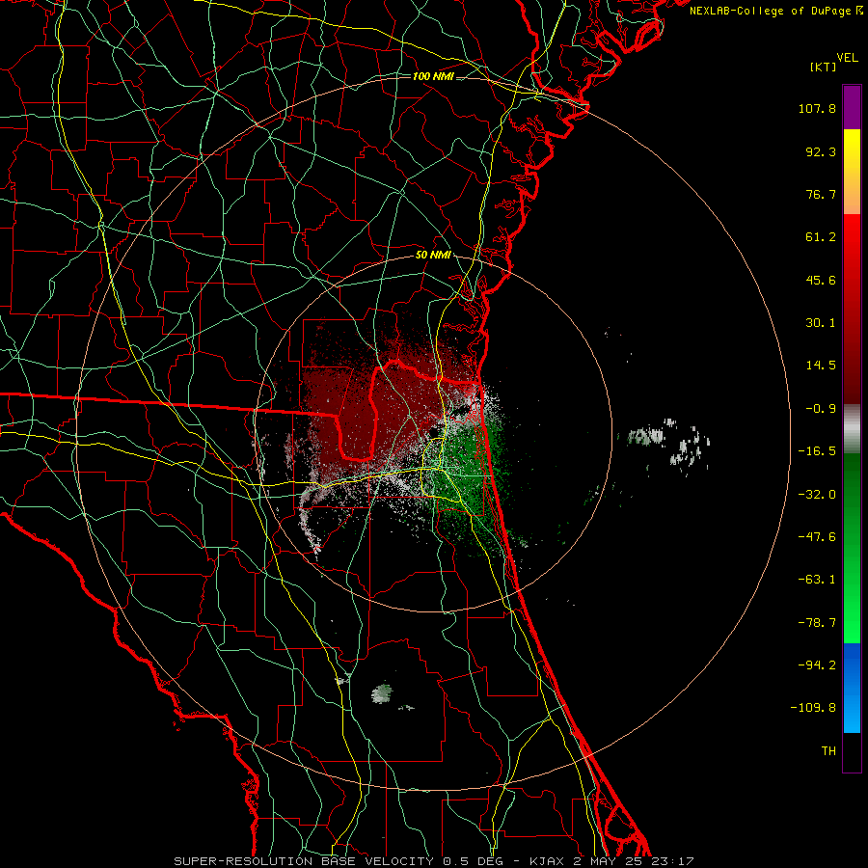The width and height of the screenshot is (868, 868).
Task: Click the VEL legend title
Action: point(847,58)
